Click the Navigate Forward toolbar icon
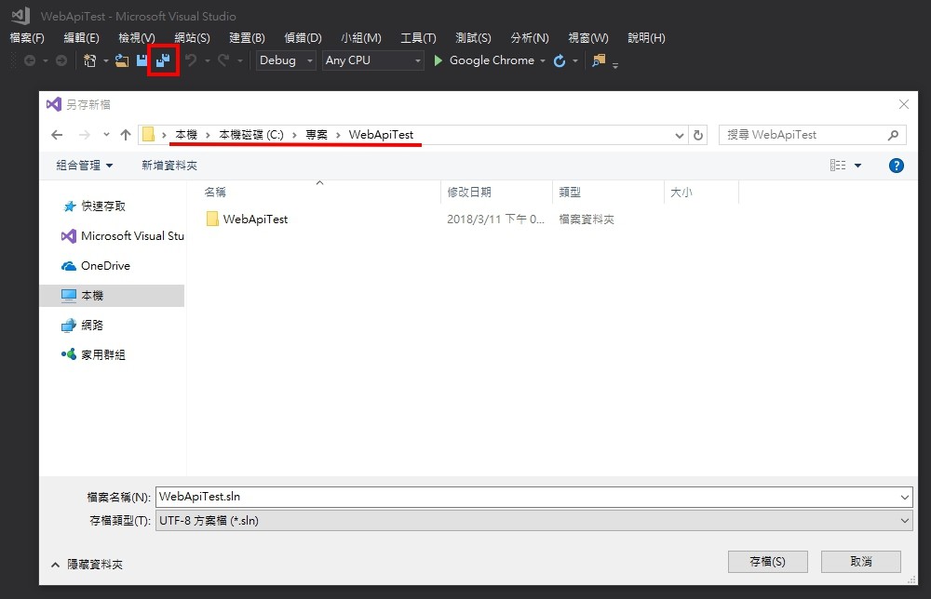931x599 pixels. pyautogui.click(x=61, y=60)
